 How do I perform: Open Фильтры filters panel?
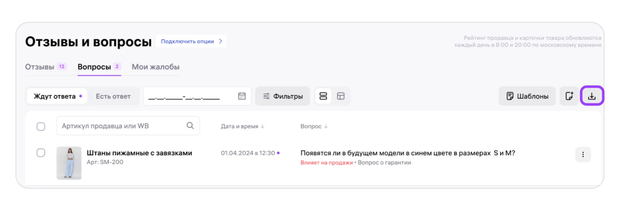coord(283,96)
